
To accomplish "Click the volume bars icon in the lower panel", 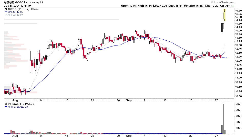I will (6, 104).
